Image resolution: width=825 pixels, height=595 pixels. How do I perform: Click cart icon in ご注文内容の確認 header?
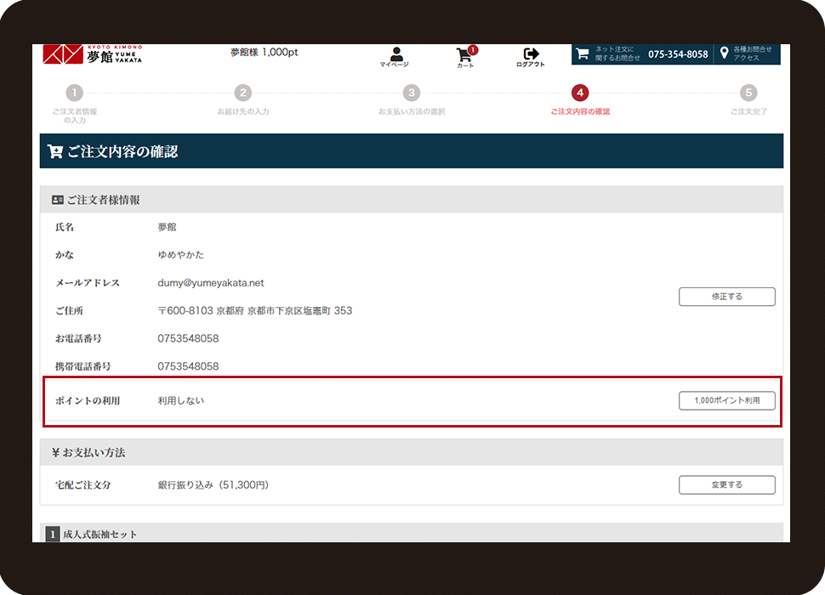tap(55, 152)
